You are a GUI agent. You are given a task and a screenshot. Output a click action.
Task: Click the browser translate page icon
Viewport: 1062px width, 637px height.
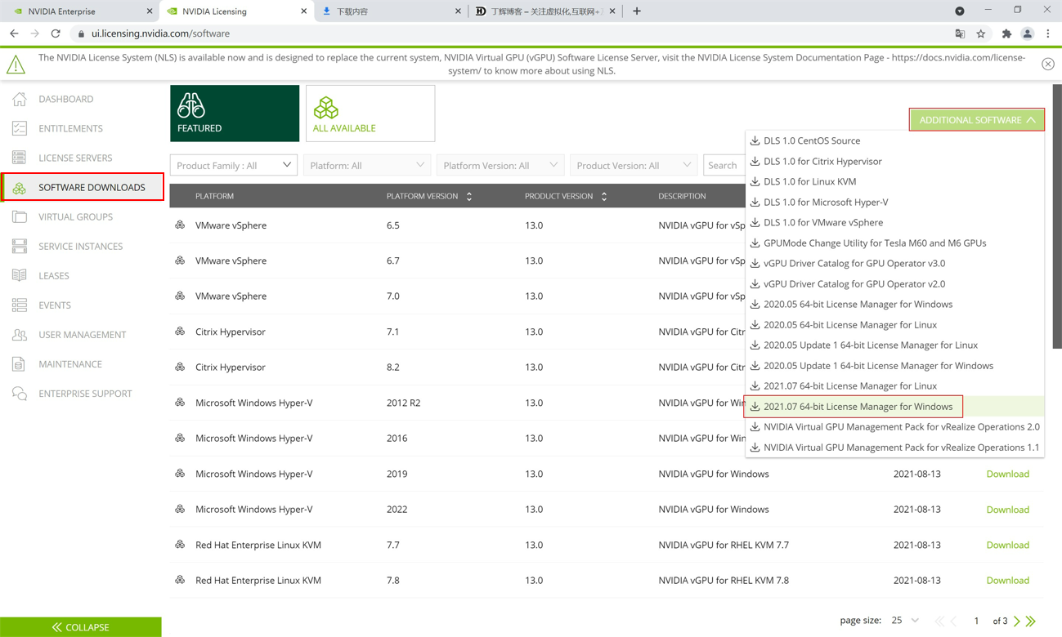(960, 33)
